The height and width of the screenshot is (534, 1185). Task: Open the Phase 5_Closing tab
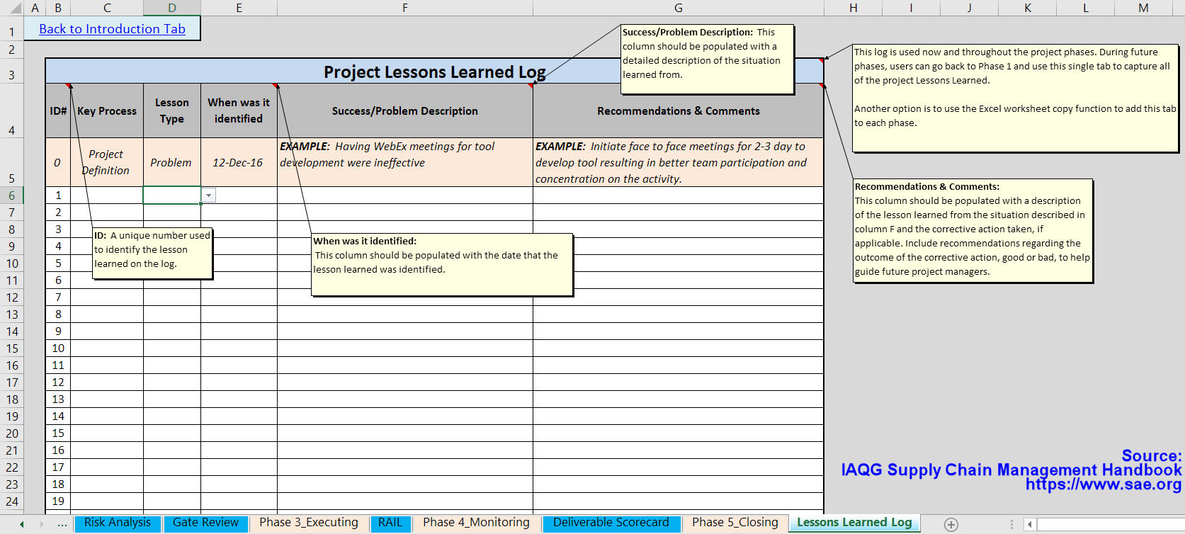[x=735, y=523]
